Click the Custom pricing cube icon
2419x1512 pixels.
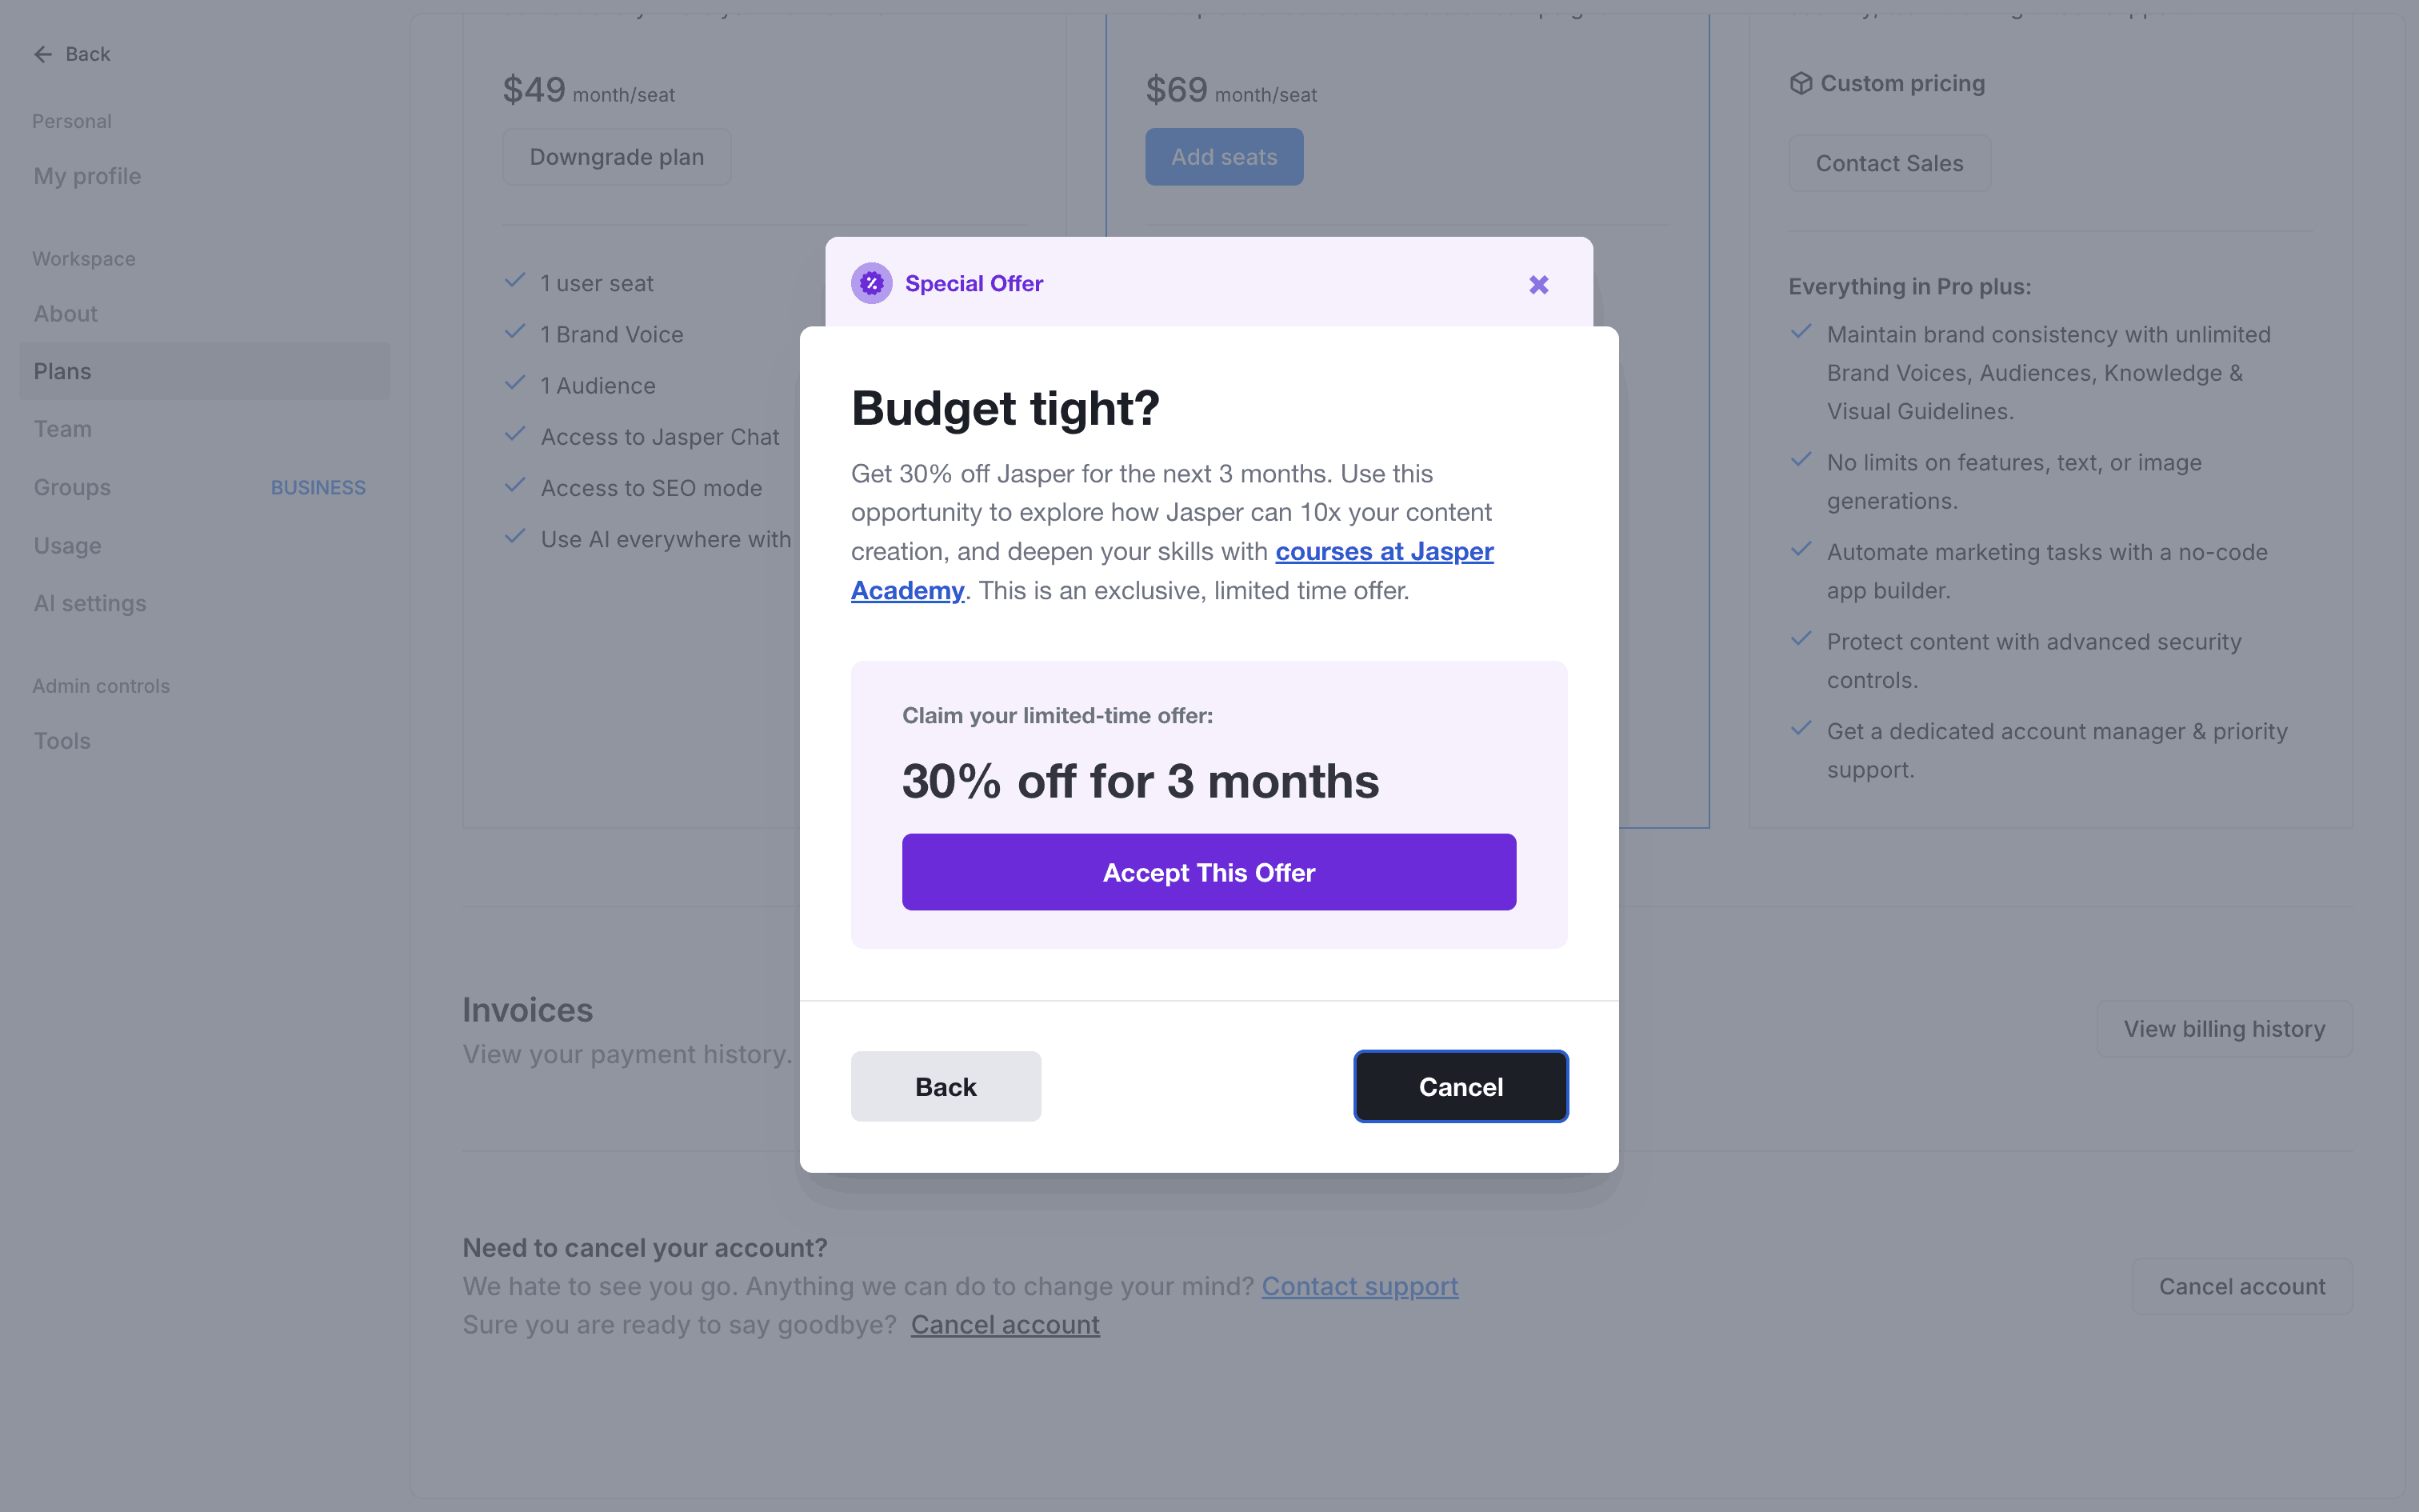point(1801,84)
